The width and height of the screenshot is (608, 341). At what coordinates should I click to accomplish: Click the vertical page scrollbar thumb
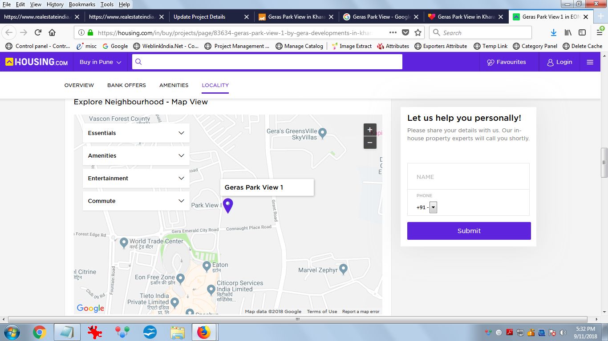click(x=604, y=163)
